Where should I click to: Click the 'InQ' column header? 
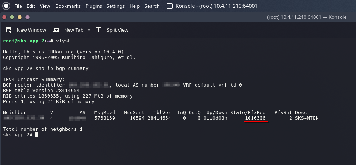coord(182,113)
